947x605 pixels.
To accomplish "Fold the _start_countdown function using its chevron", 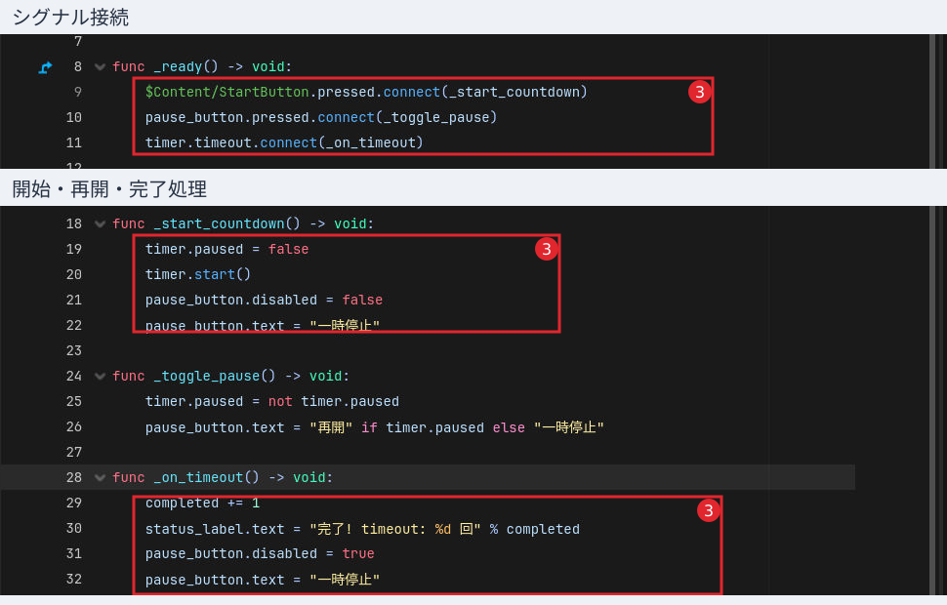I will tap(100, 224).
